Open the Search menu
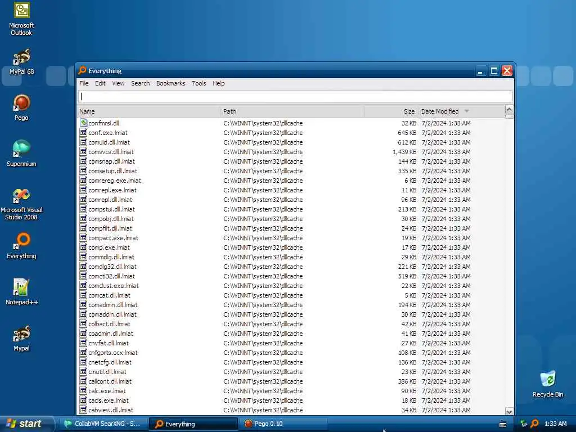 click(x=140, y=83)
